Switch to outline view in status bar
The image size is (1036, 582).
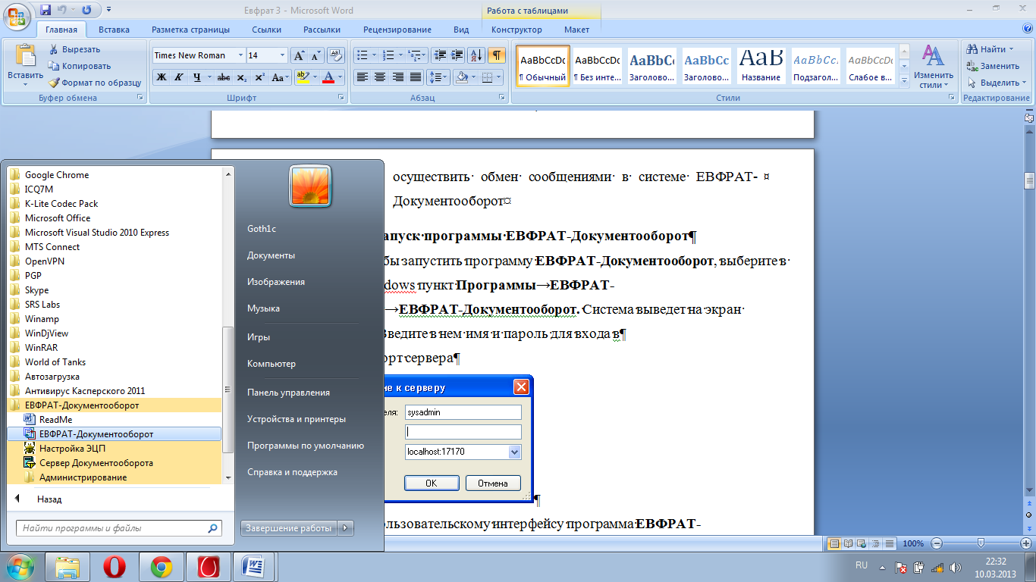click(874, 543)
